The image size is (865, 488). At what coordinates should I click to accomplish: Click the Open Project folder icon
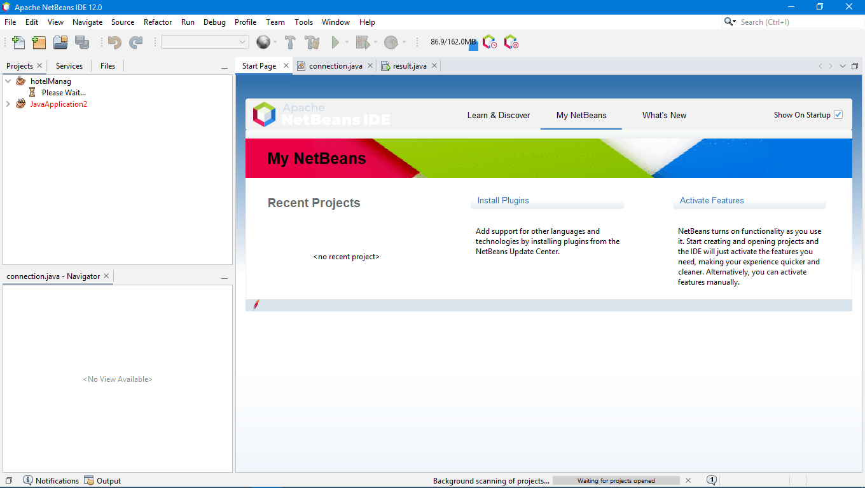(x=60, y=42)
